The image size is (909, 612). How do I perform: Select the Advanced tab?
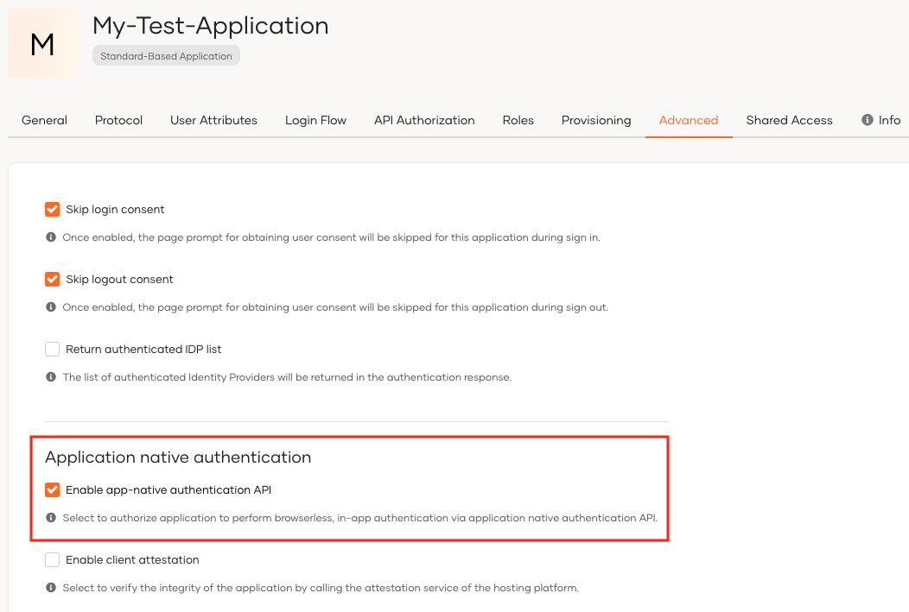(x=688, y=120)
